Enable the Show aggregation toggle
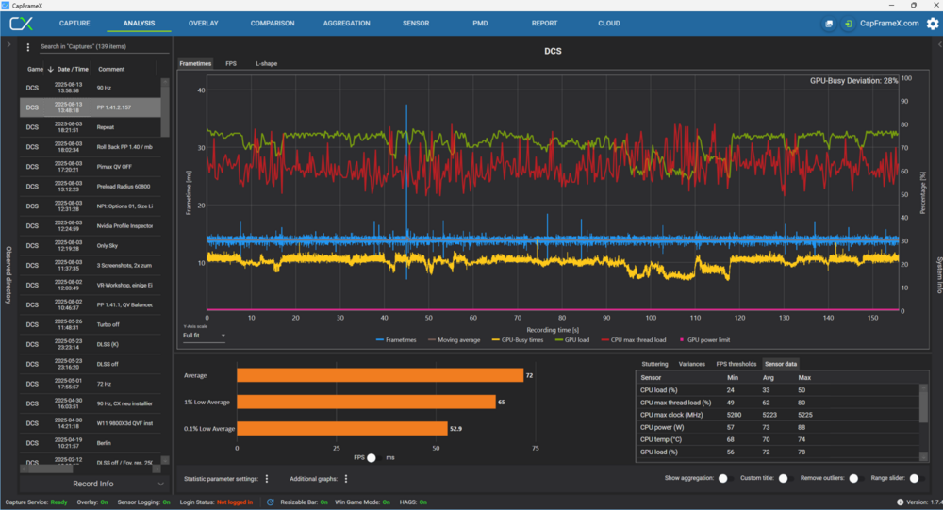This screenshot has height=510, width=943. tap(724, 479)
